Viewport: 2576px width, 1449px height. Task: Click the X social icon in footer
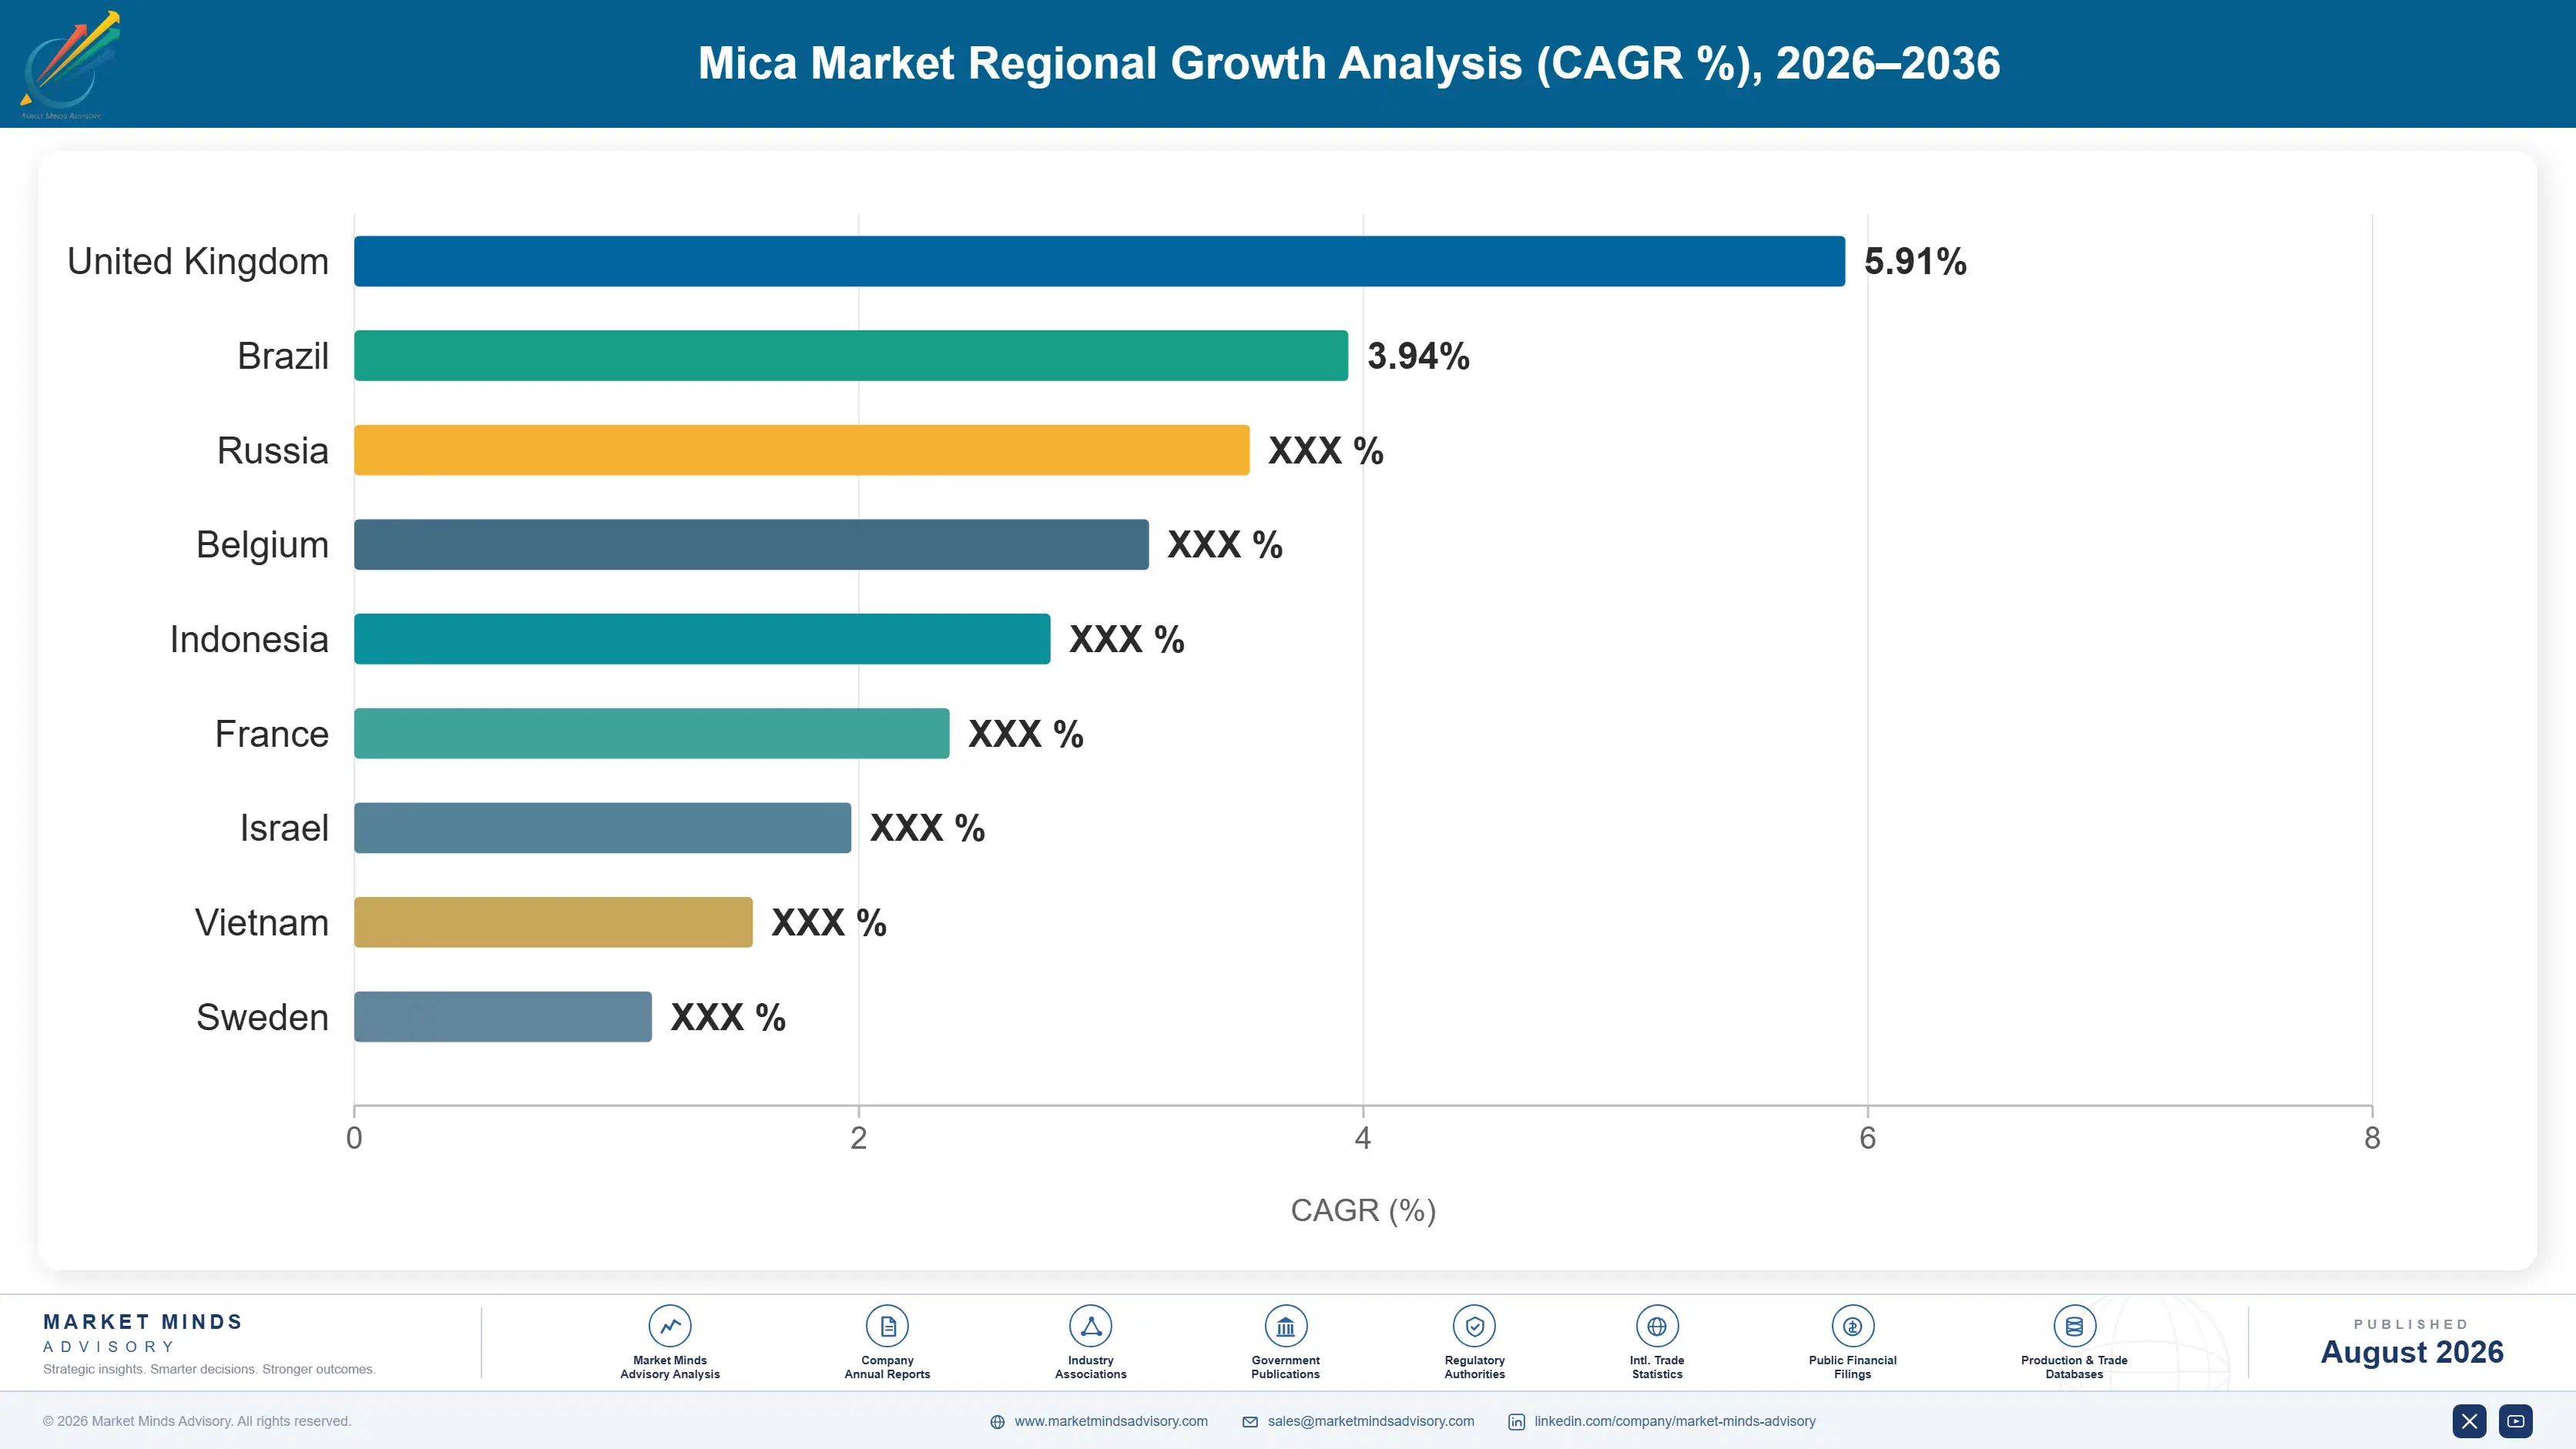[x=2469, y=1421]
